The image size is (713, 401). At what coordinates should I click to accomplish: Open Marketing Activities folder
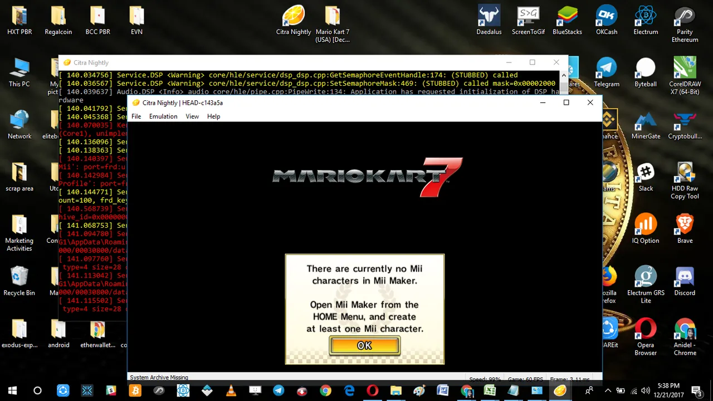[x=19, y=233]
